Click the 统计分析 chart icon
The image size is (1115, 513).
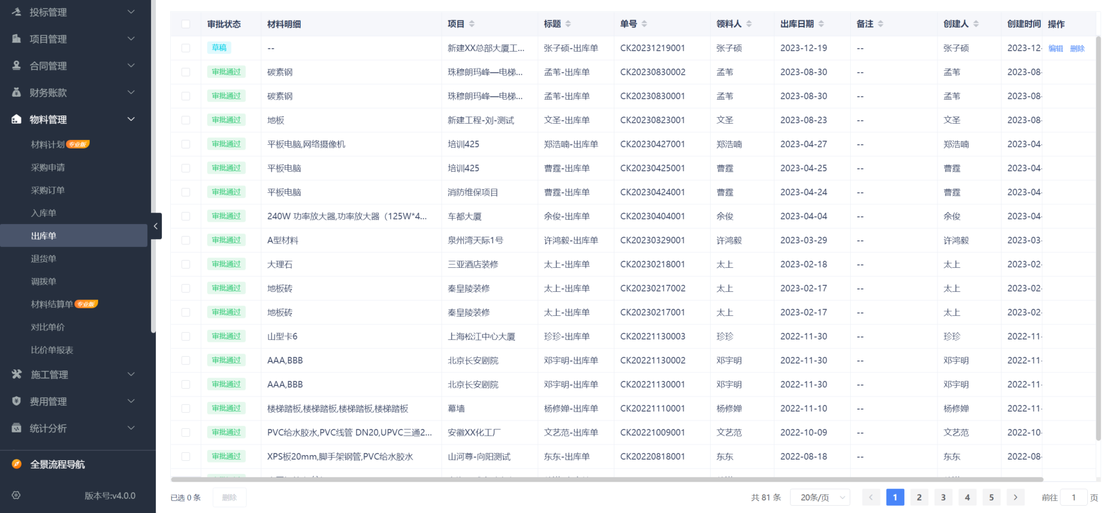pos(17,428)
